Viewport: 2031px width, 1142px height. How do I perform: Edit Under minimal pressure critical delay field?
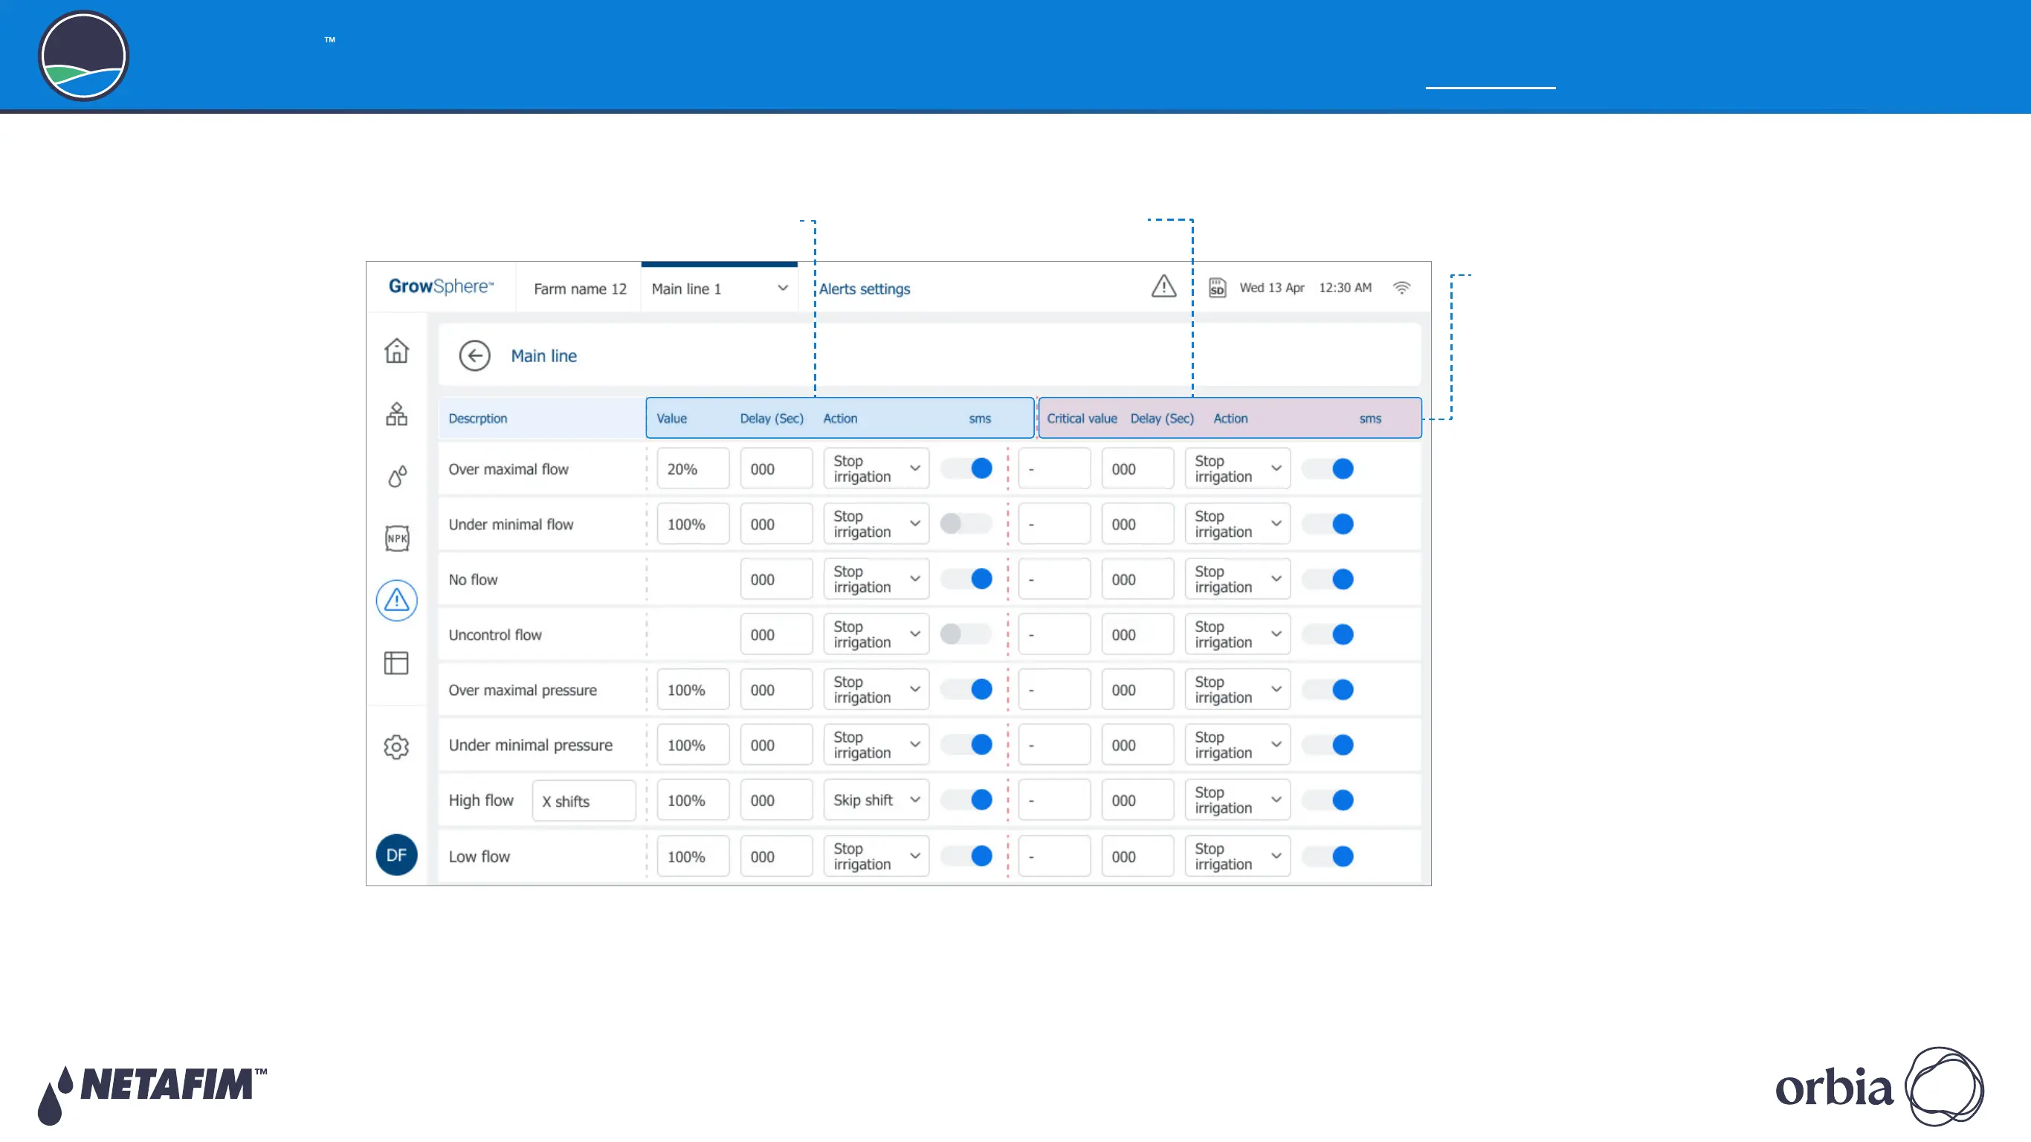[1137, 744]
